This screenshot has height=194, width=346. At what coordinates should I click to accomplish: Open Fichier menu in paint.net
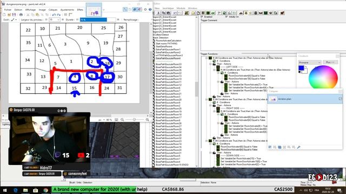(x=8, y=10)
